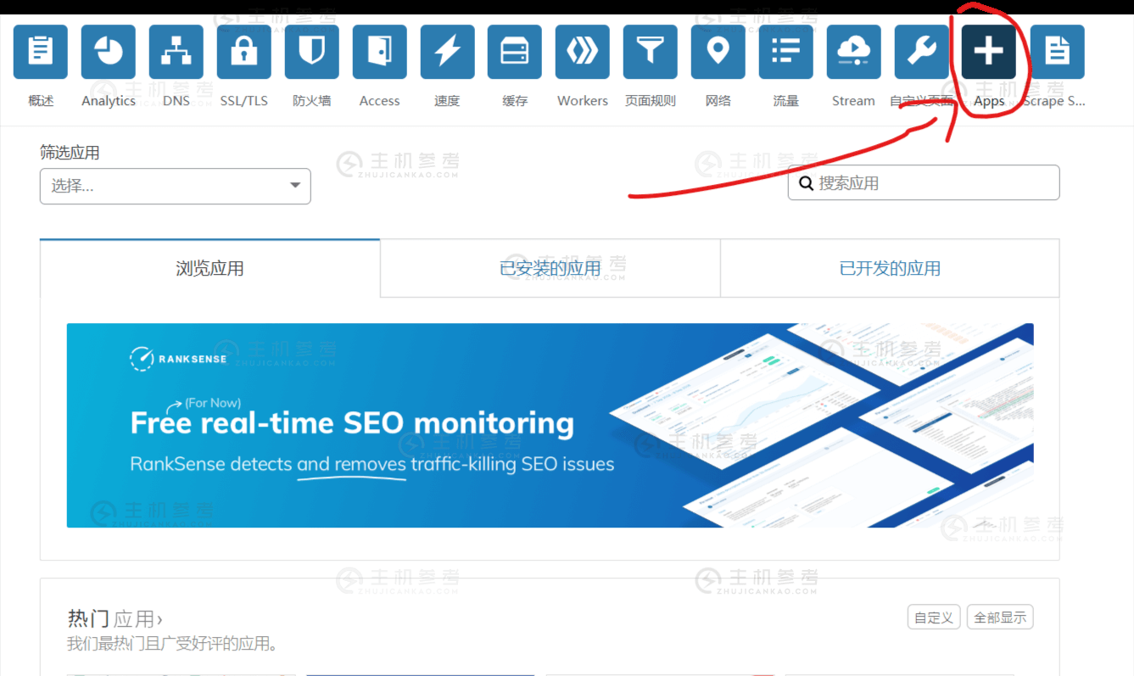Open the Scrape Shield document icon
Viewport: 1134px width, 676px height.
point(1057,52)
